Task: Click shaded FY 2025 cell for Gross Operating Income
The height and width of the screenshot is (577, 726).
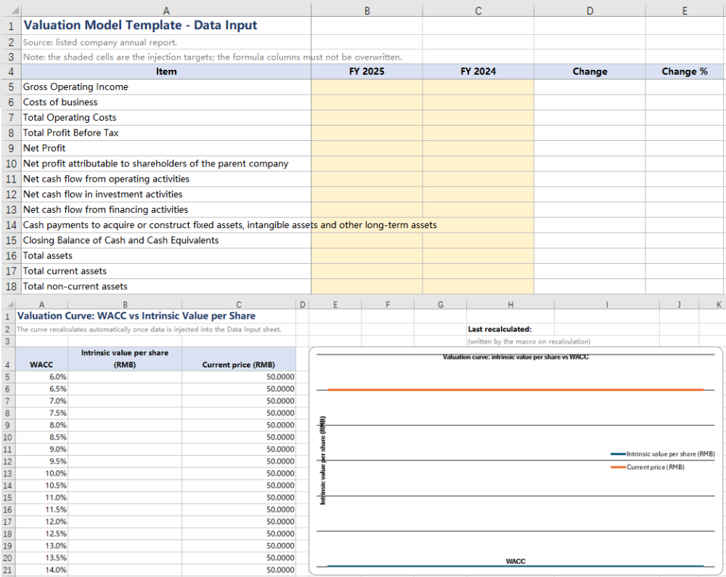Action: pyautogui.click(x=367, y=87)
